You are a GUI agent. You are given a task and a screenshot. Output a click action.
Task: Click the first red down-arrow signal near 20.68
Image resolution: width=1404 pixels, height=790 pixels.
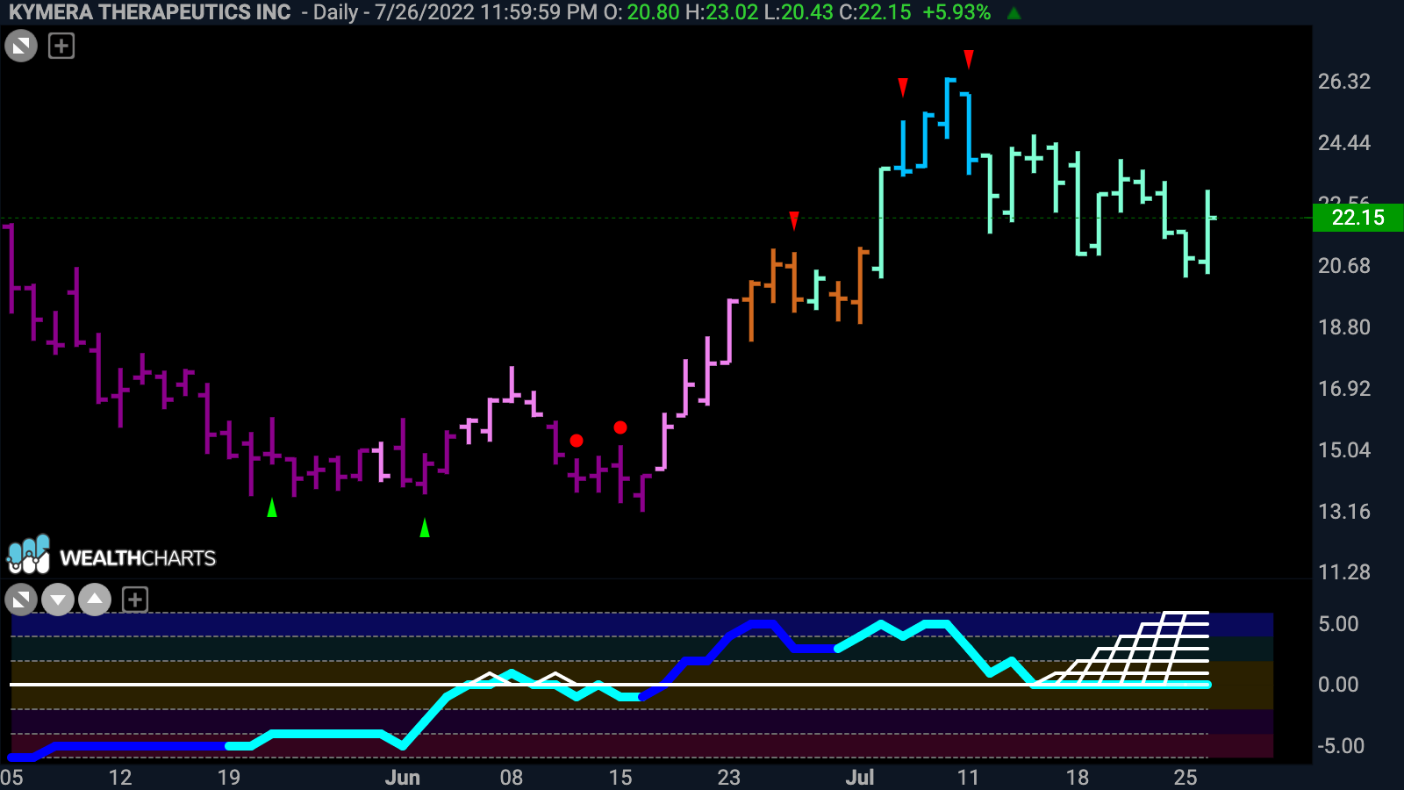pyautogui.click(x=794, y=220)
